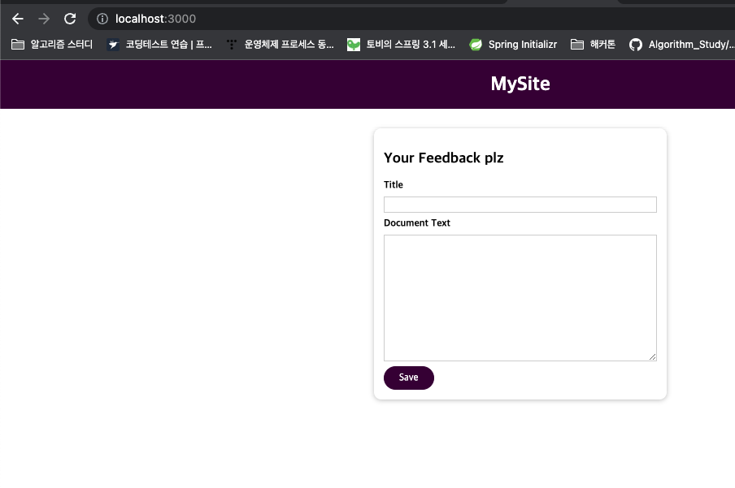Image resolution: width=735 pixels, height=488 pixels.
Task: Click the Document Text label
Action: (x=417, y=223)
